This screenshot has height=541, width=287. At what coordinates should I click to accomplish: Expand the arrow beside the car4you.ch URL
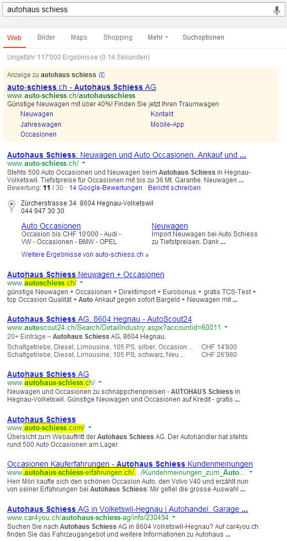click(174, 517)
